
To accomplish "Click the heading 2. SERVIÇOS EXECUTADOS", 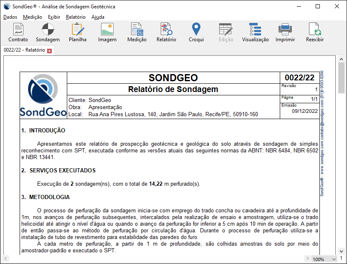I will [x=58, y=170].
